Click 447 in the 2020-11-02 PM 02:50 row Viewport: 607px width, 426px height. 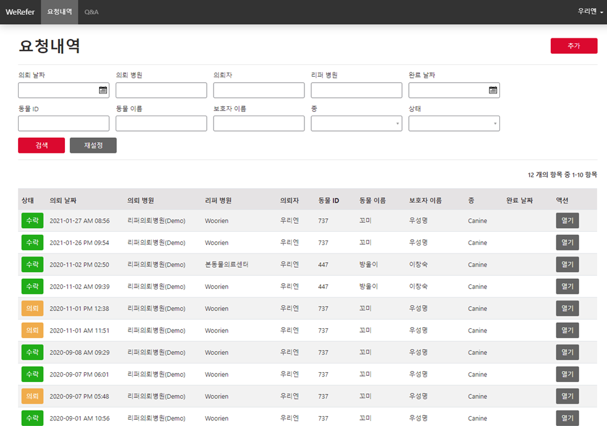[323, 265]
